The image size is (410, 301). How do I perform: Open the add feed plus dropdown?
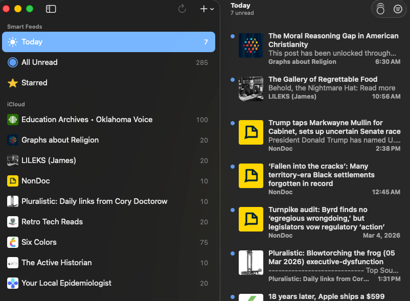click(x=207, y=9)
